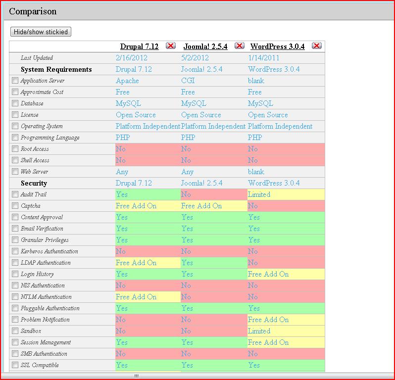
Task: Open the WordPress 3.0.4 header link
Action: (x=277, y=47)
